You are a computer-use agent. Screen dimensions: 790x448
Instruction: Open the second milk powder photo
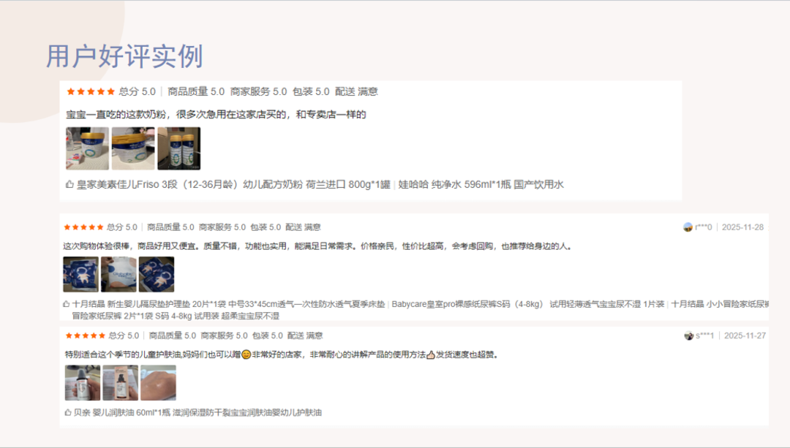pos(132,149)
